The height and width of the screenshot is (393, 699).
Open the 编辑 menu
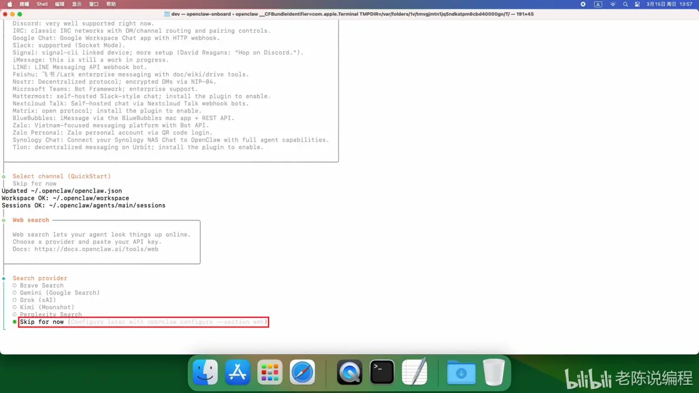click(x=59, y=4)
